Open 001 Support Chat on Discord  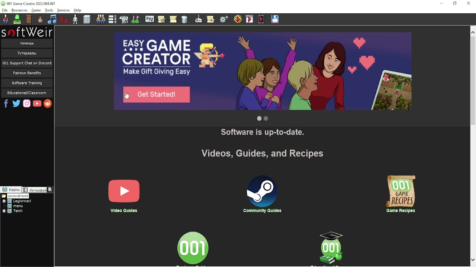pos(27,63)
